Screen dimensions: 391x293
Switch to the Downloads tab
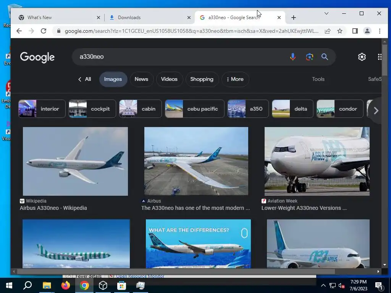[x=150, y=18]
